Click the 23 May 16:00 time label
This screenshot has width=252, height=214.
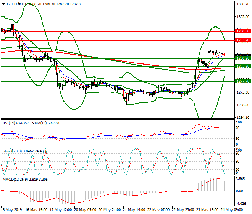pyautogui.click(x=207, y=210)
